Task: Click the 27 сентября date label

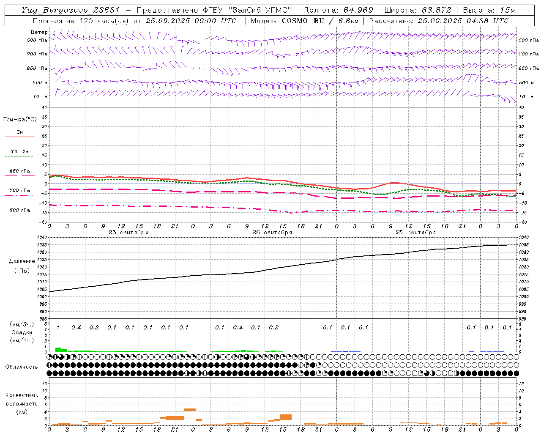Action: (416, 233)
